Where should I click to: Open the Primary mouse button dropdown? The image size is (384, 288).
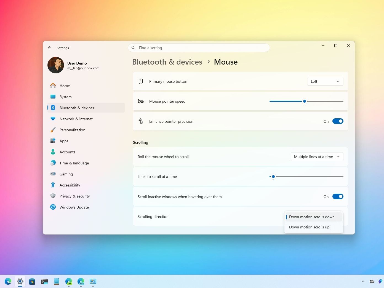point(325,81)
